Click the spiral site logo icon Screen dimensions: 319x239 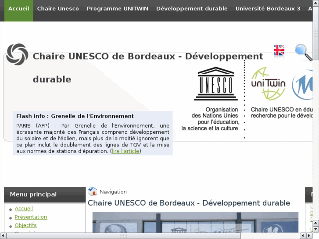[17, 54]
